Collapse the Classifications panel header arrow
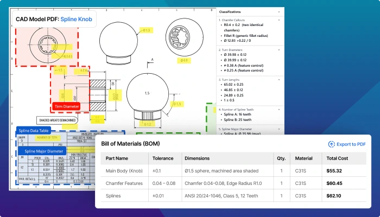The height and width of the screenshot is (217, 380). [x=279, y=12]
